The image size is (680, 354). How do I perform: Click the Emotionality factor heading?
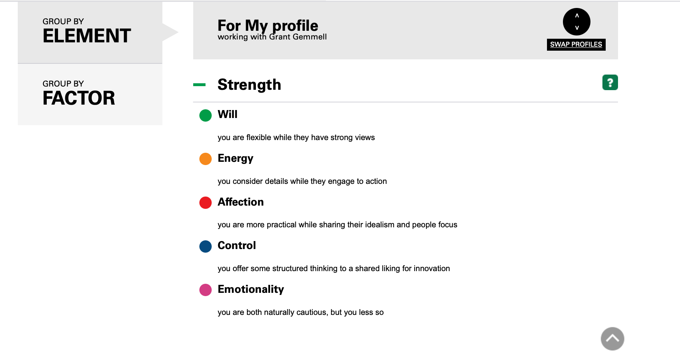[251, 289]
